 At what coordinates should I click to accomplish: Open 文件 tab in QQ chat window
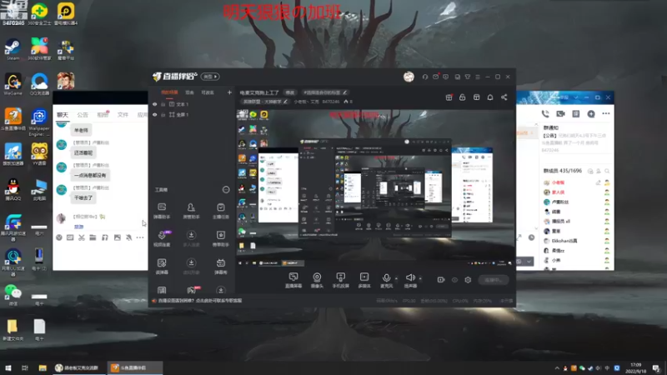(x=123, y=115)
